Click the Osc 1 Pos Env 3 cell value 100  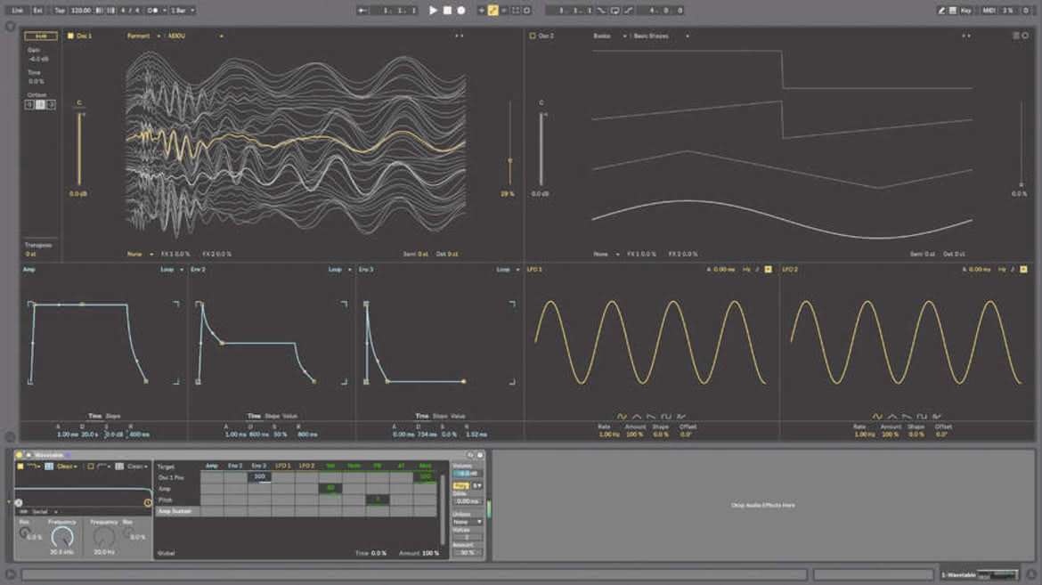click(x=259, y=476)
